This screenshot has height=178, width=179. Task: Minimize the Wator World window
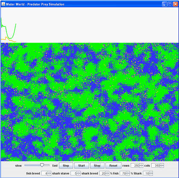click(164, 4)
